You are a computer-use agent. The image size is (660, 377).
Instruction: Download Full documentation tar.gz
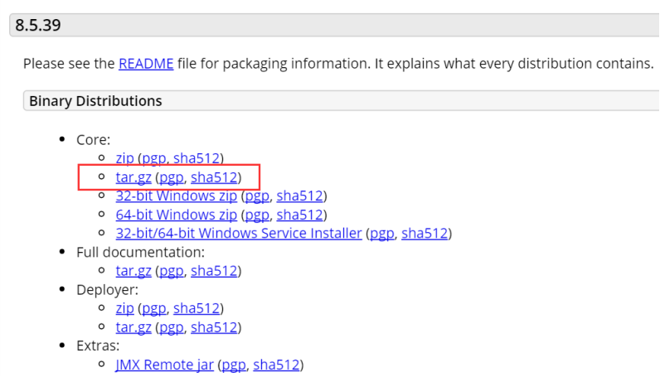click(133, 271)
